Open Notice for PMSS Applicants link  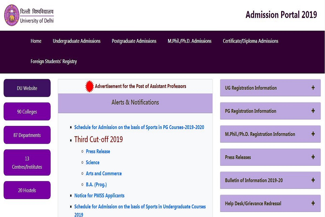pos(99,196)
